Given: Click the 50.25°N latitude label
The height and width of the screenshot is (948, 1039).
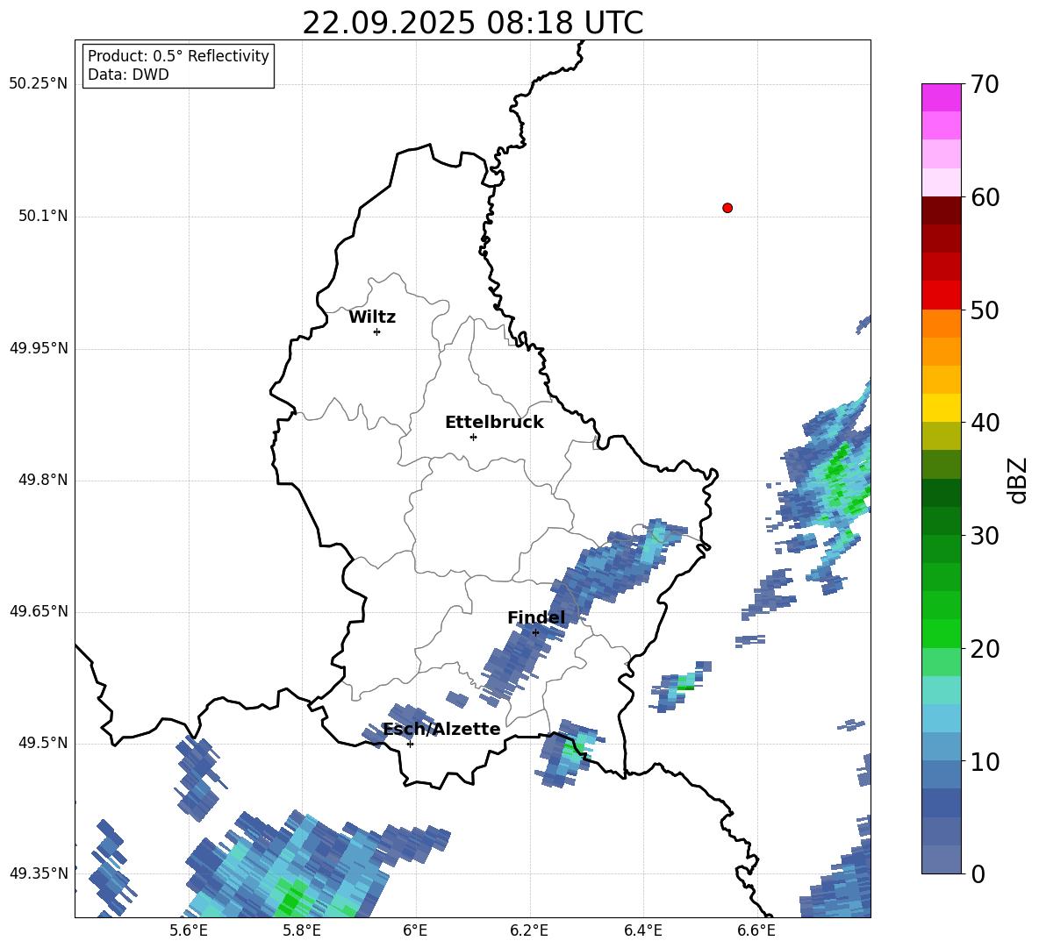Looking at the screenshot, I should [x=38, y=84].
